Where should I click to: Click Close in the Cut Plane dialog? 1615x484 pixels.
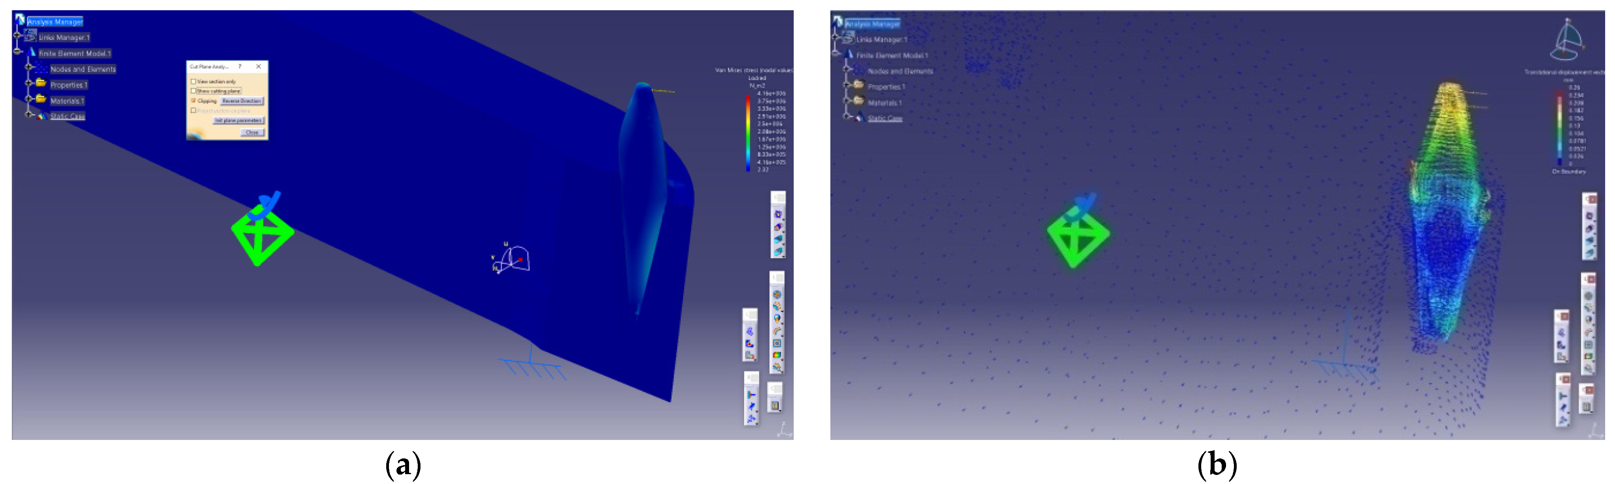[x=252, y=132]
